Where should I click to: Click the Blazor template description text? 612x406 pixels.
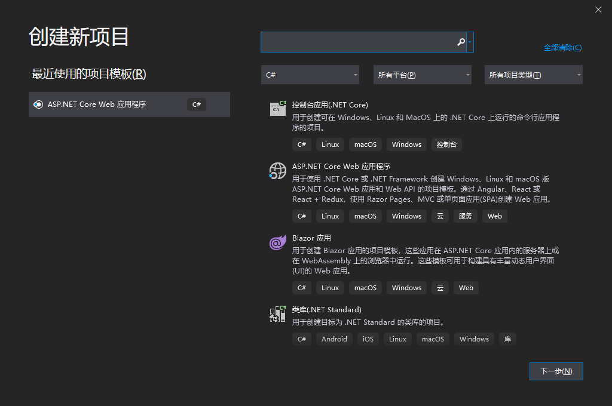click(426, 260)
